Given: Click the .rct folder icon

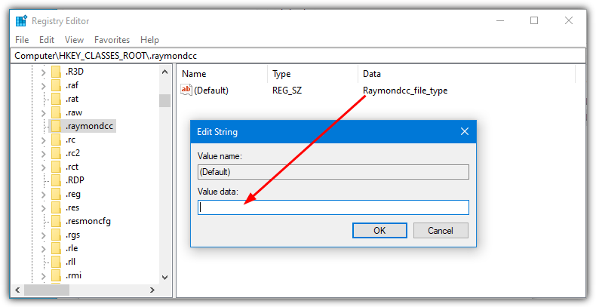Looking at the screenshot, I should click(x=56, y=167).
